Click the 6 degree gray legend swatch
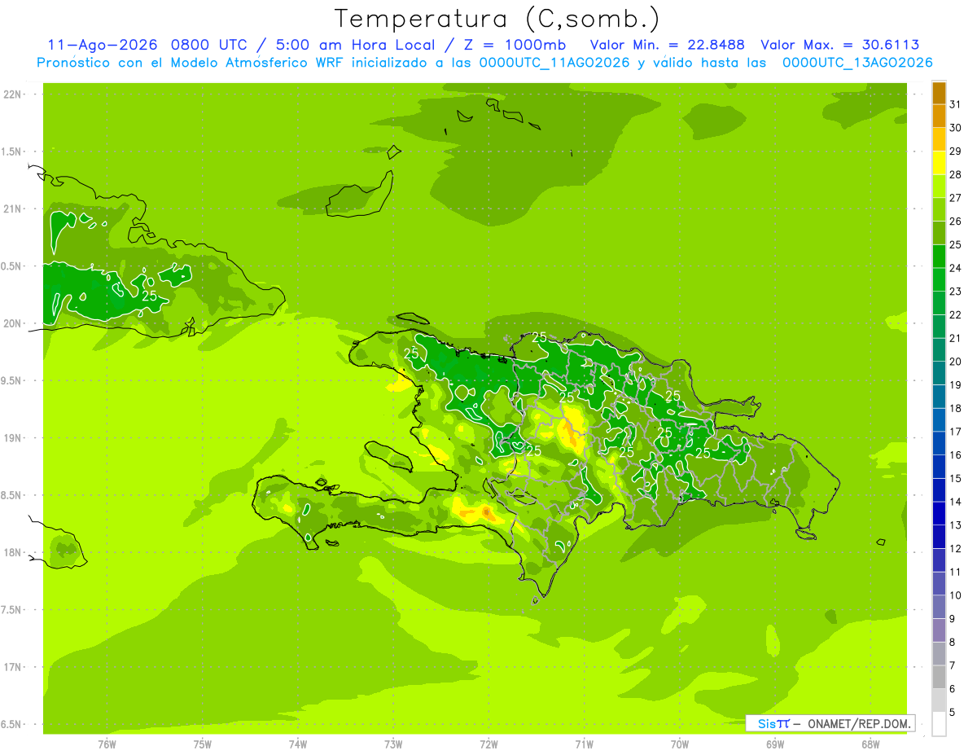 click(x=939, y=678)
